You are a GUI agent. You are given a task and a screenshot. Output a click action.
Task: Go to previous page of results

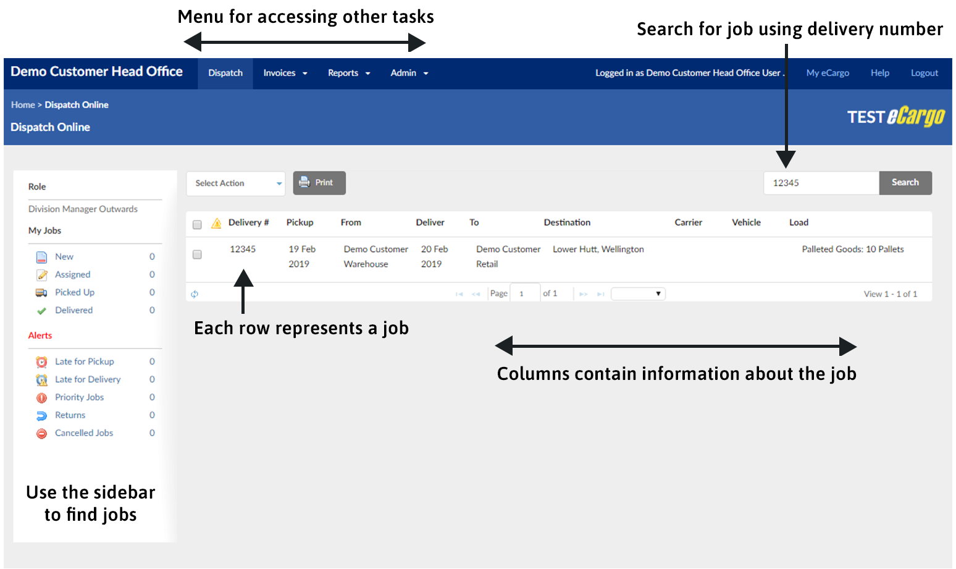[476, 294]
